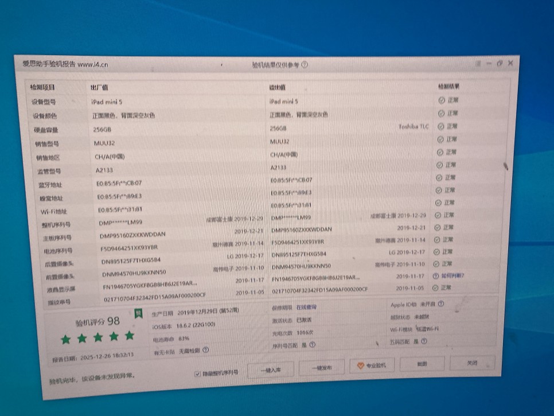
Task: Click help icon next to 无腐检测
Action: [205, 349]
